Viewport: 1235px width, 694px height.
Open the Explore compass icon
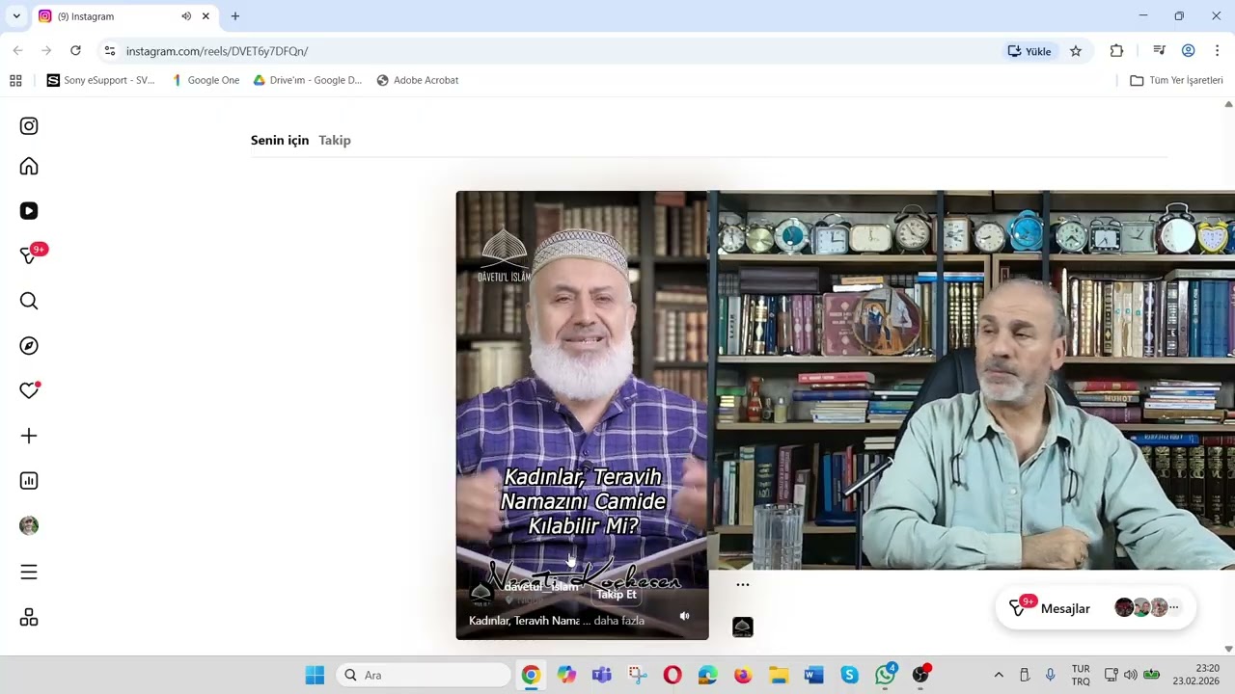(29, 346)
